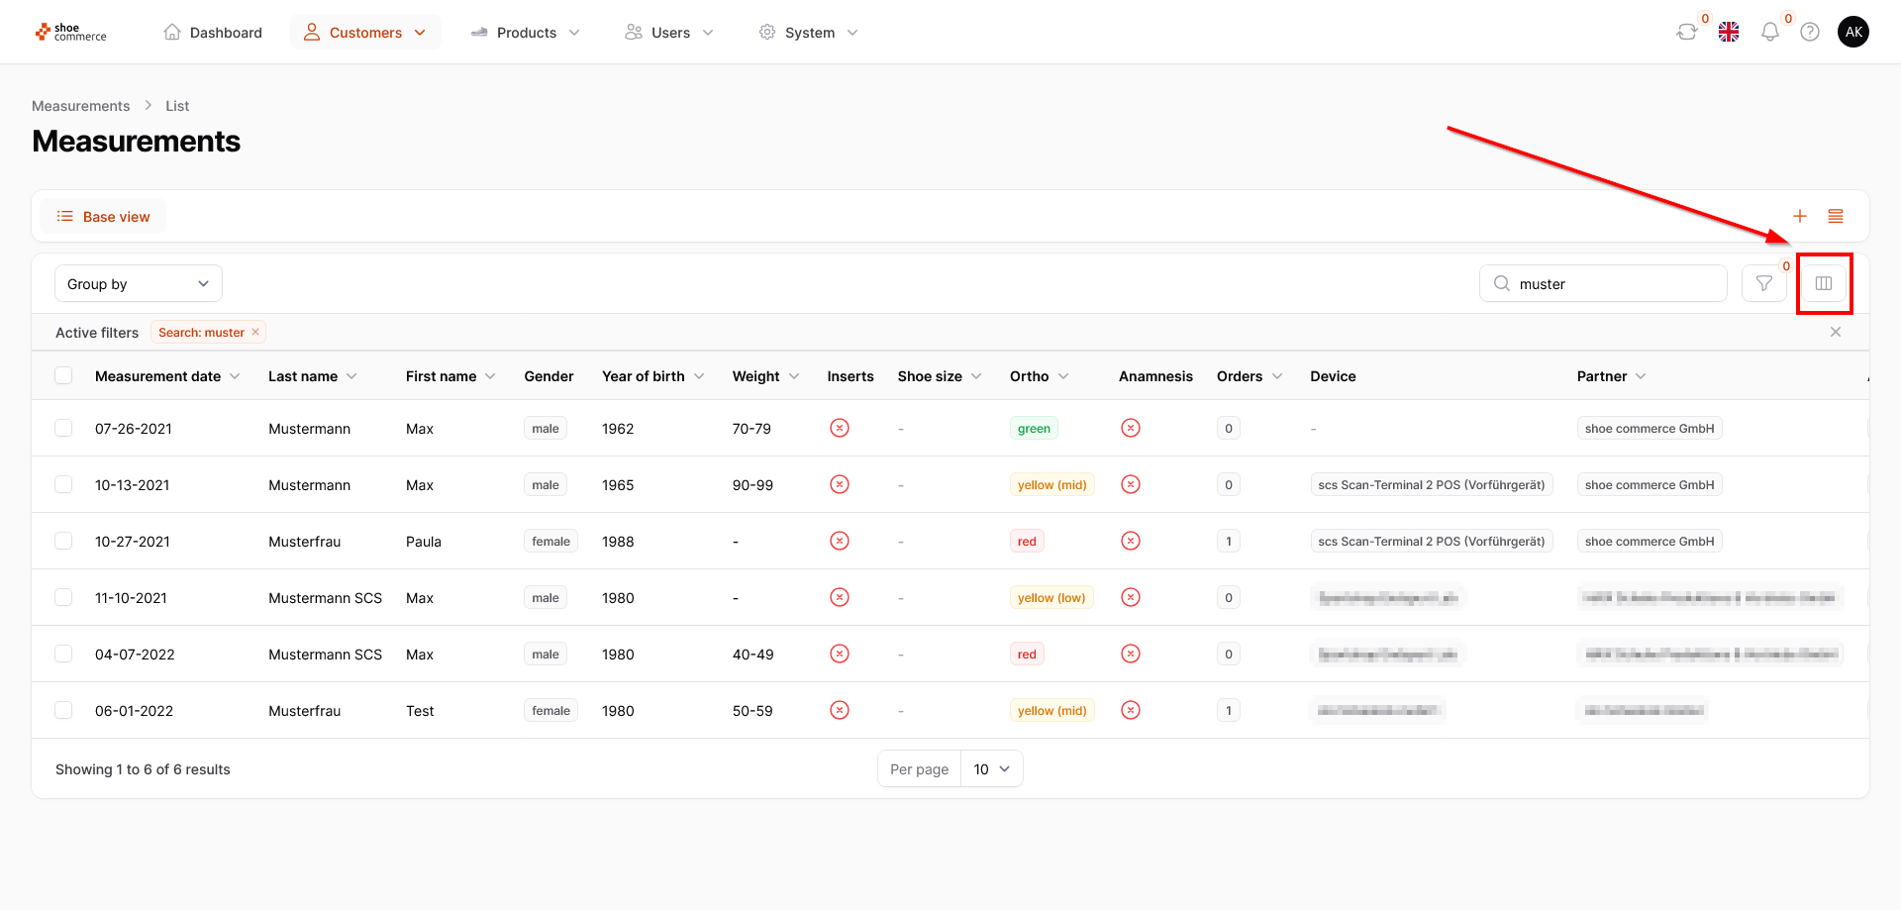Expand the Customers navigation menu

coord(365,33)
